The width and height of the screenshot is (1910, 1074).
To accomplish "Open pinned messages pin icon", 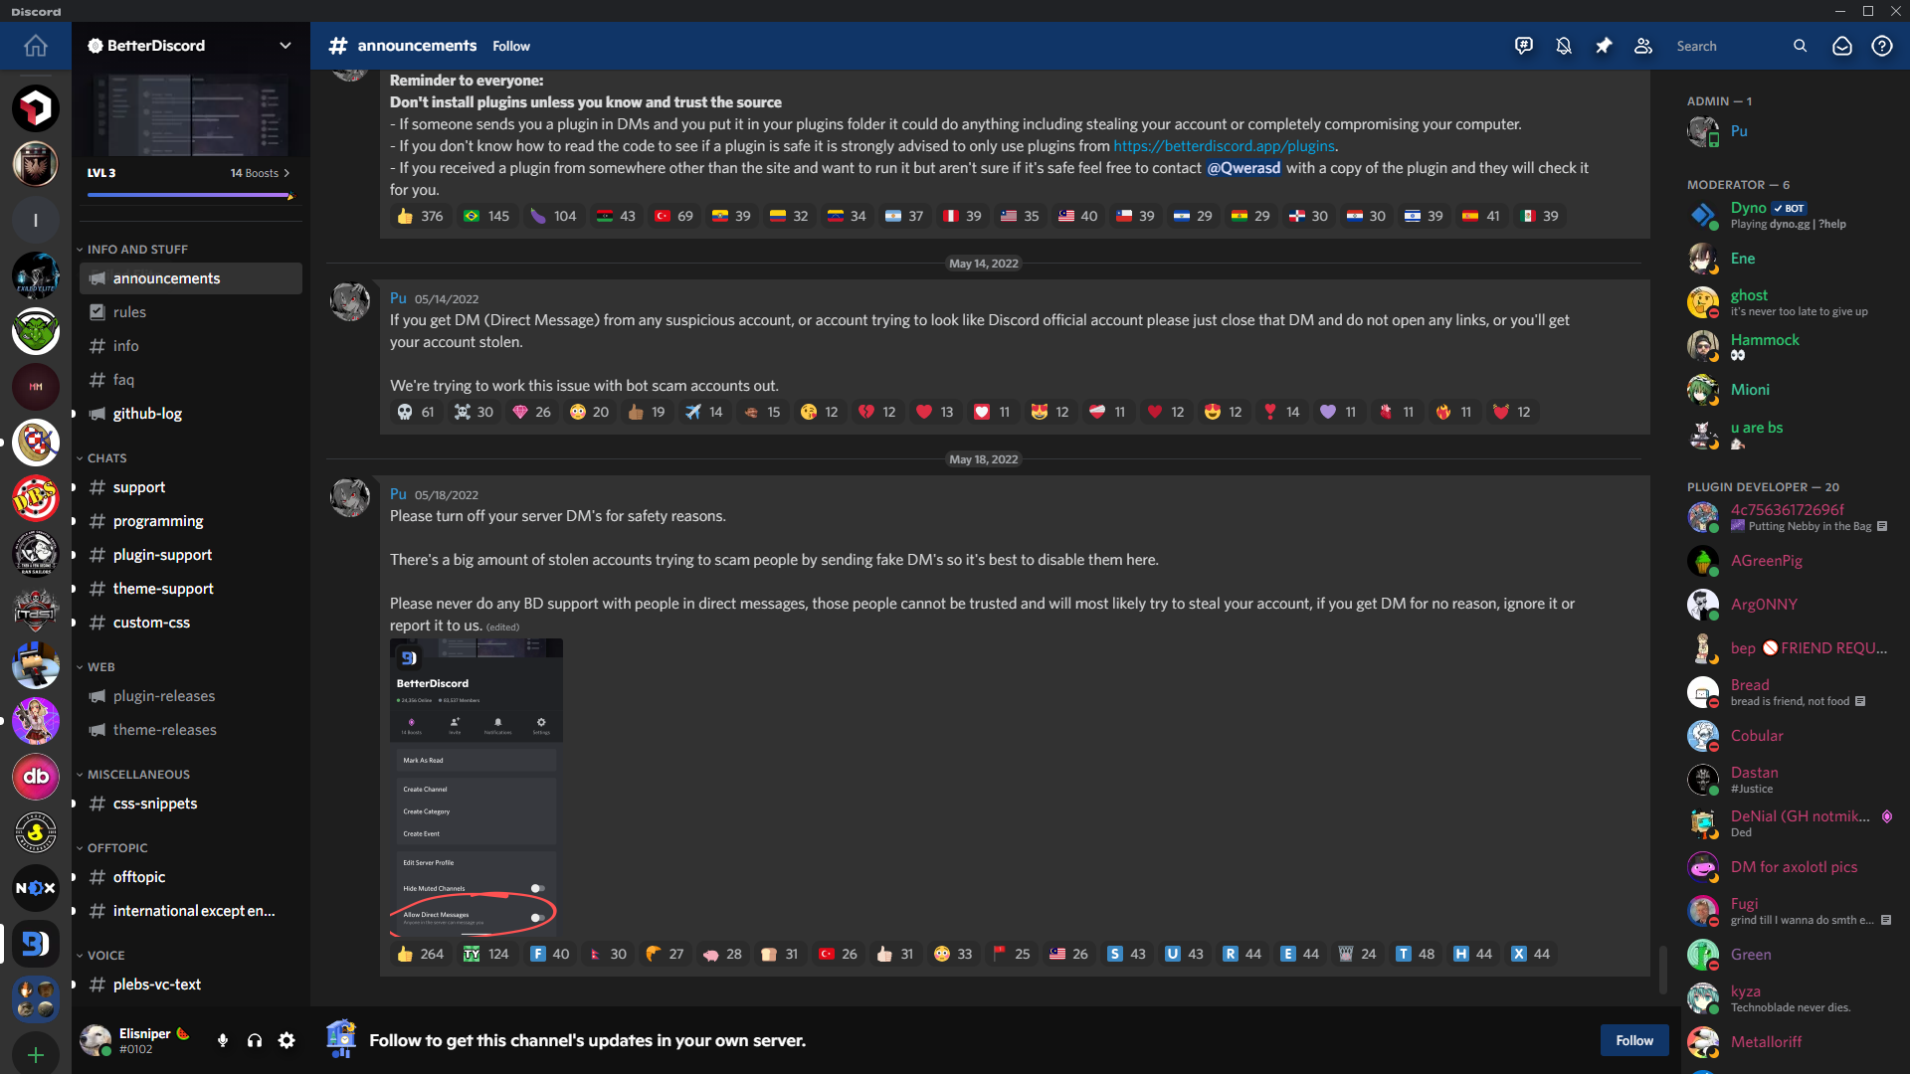I will 1604,46.
